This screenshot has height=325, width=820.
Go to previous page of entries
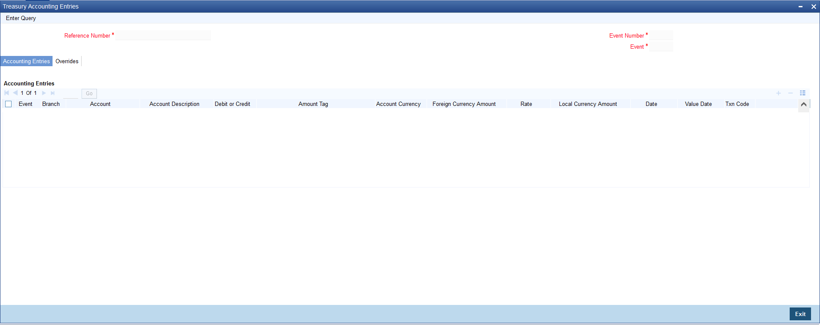(15, 93)
